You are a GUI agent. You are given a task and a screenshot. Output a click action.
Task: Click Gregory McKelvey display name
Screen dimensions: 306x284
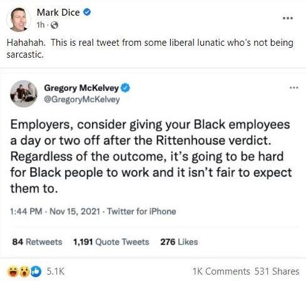(x=81, y=88)
